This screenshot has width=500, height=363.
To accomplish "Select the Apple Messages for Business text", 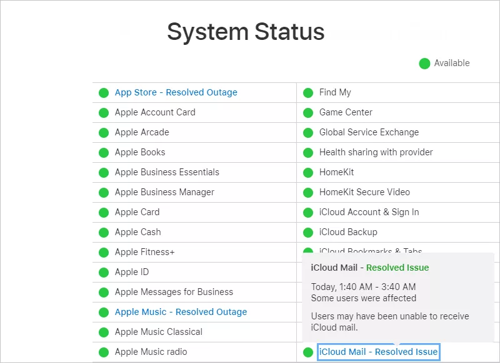I will coord(174,292).
